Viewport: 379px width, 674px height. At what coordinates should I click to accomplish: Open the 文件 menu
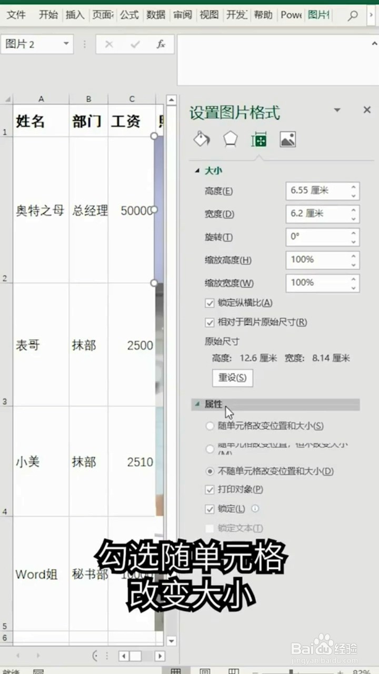coord(16,15)
